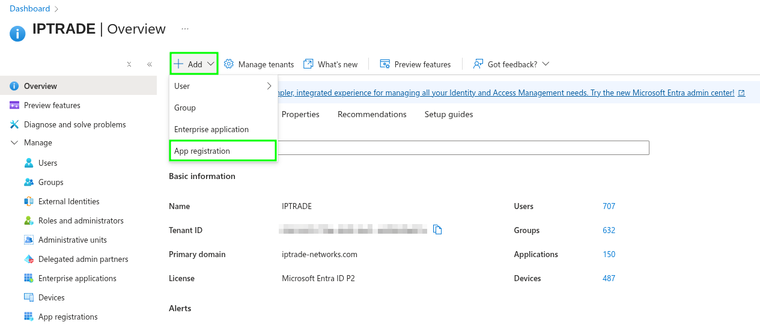Switch to the Recommendations tab
The width and height of the screenshot is (760, 328).
[x=372, y=114]
